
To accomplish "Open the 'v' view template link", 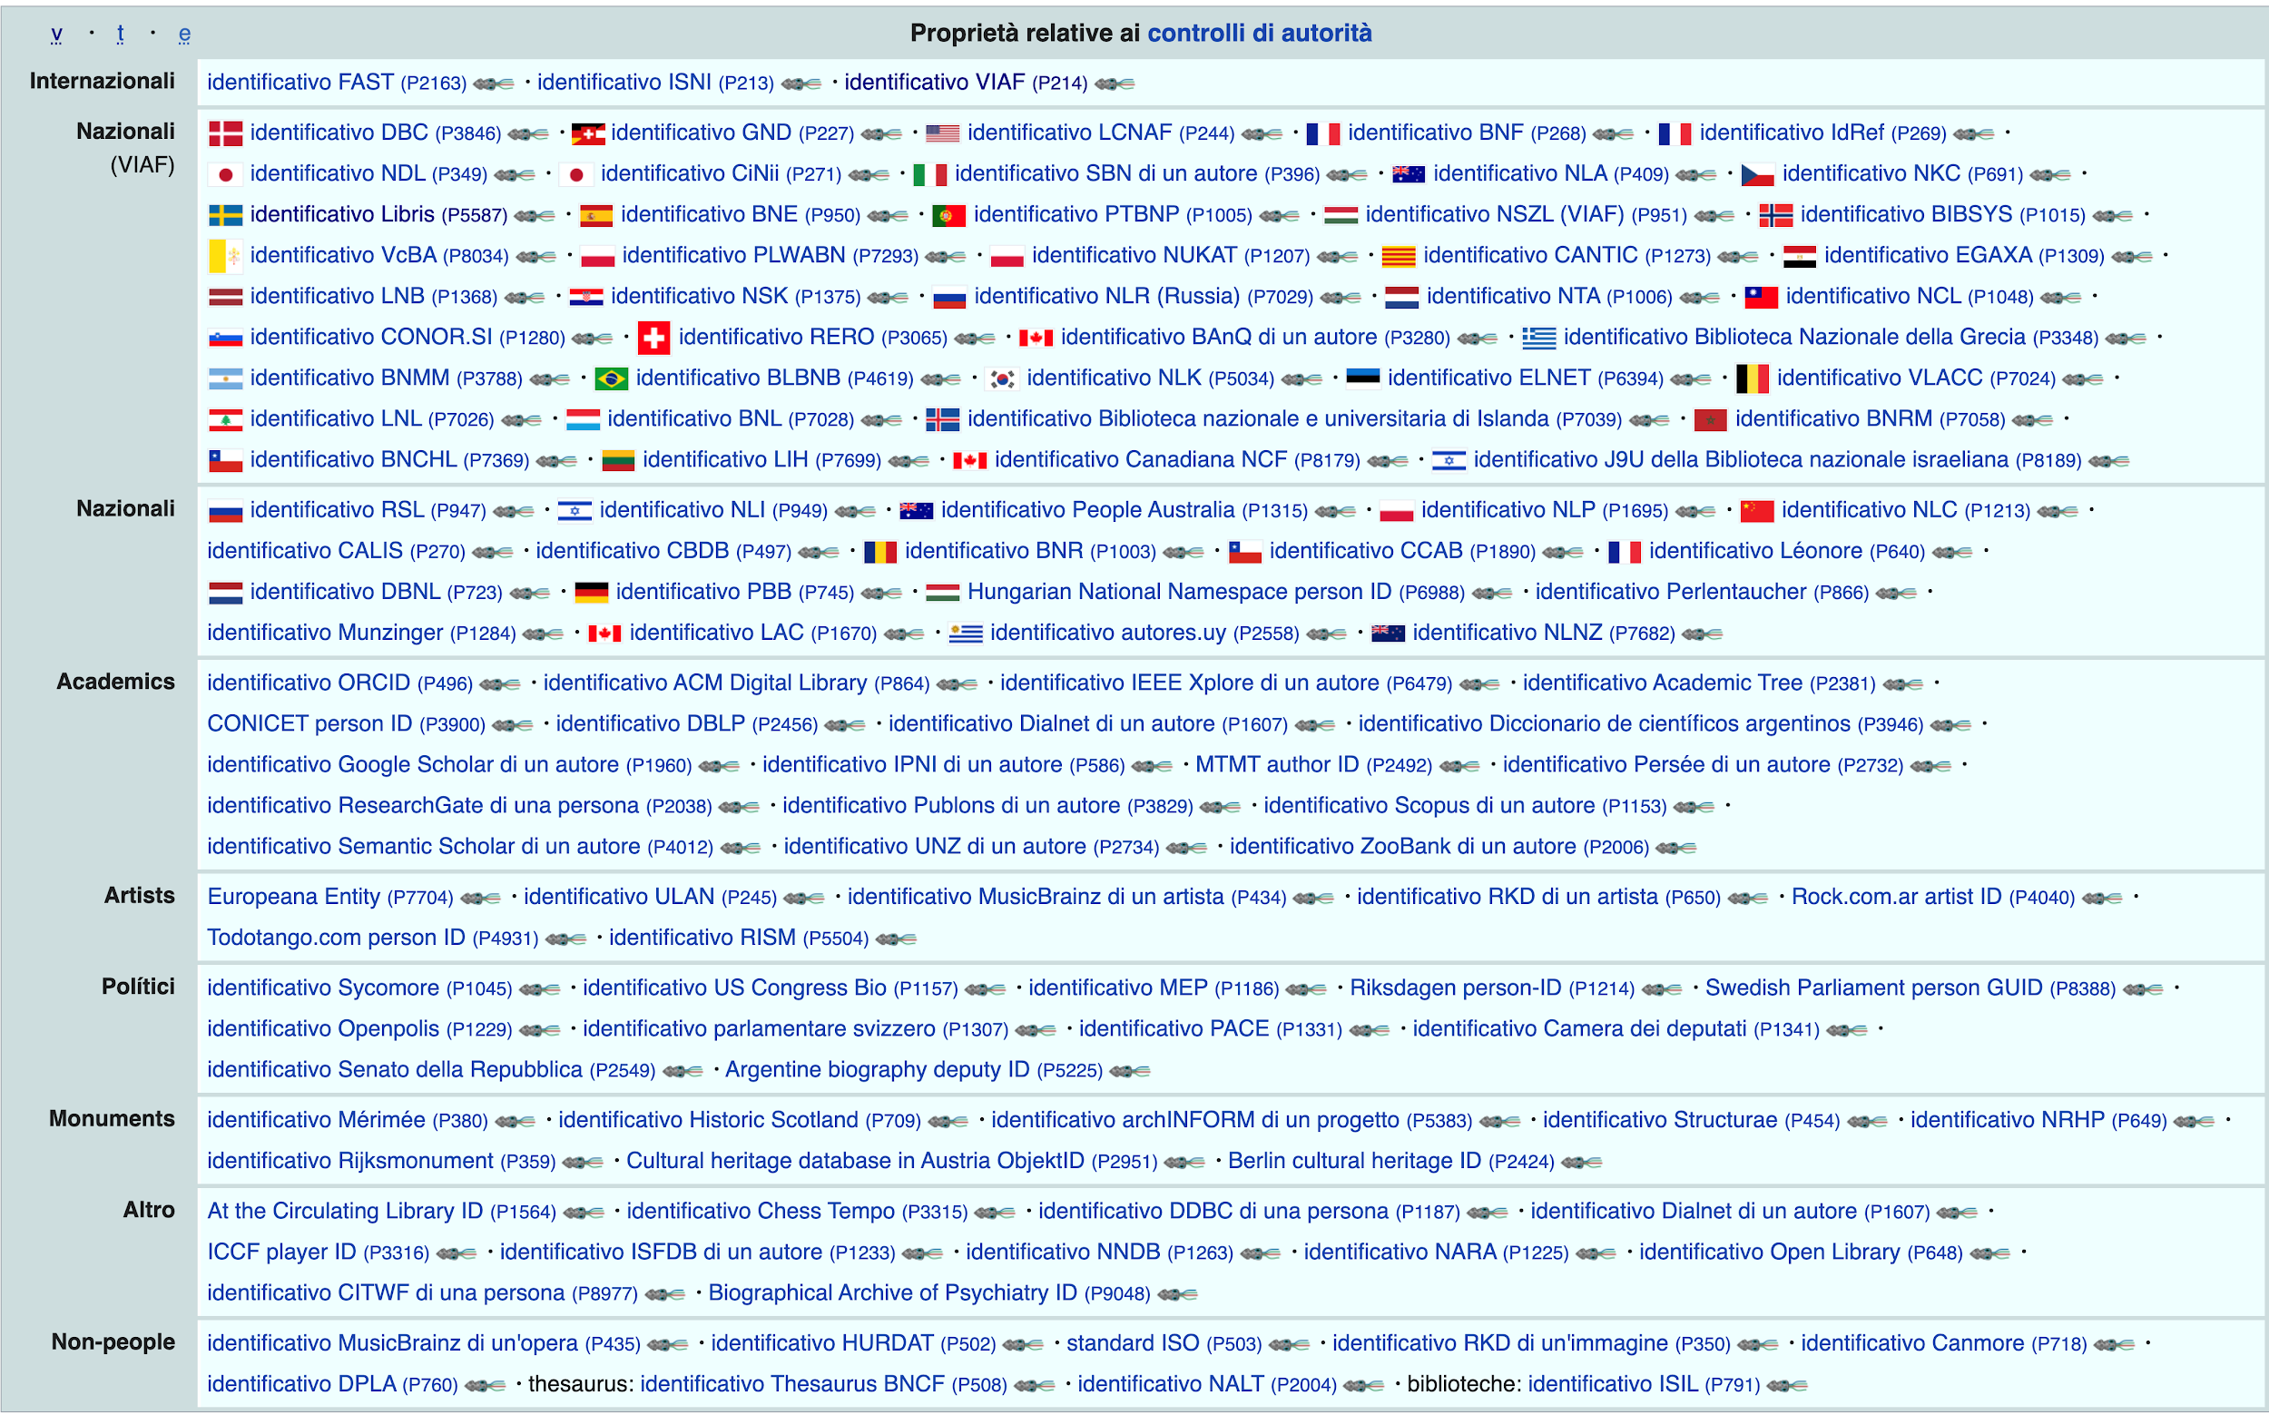I will pyautogui.click(x=56, y=34).
